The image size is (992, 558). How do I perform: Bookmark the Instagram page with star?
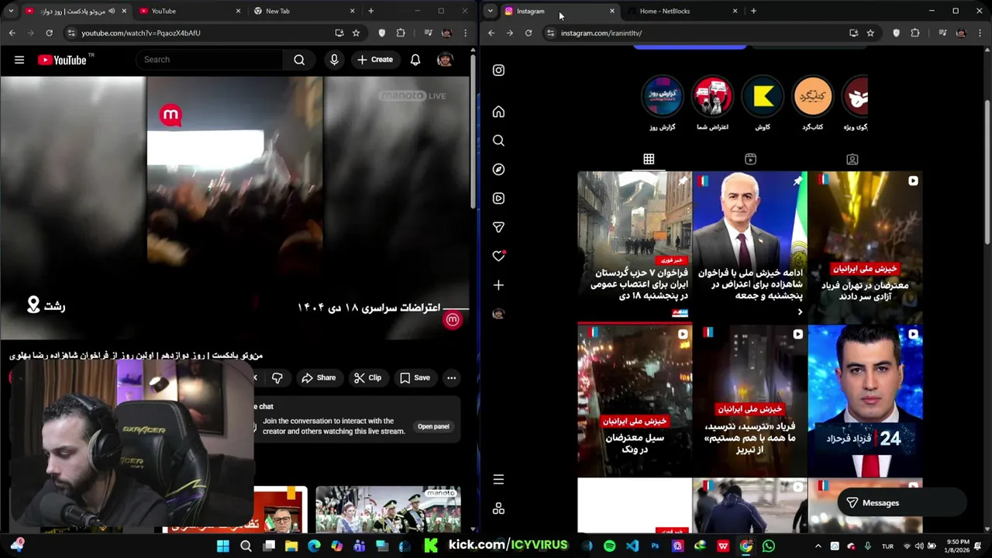[x=870, y=33]
